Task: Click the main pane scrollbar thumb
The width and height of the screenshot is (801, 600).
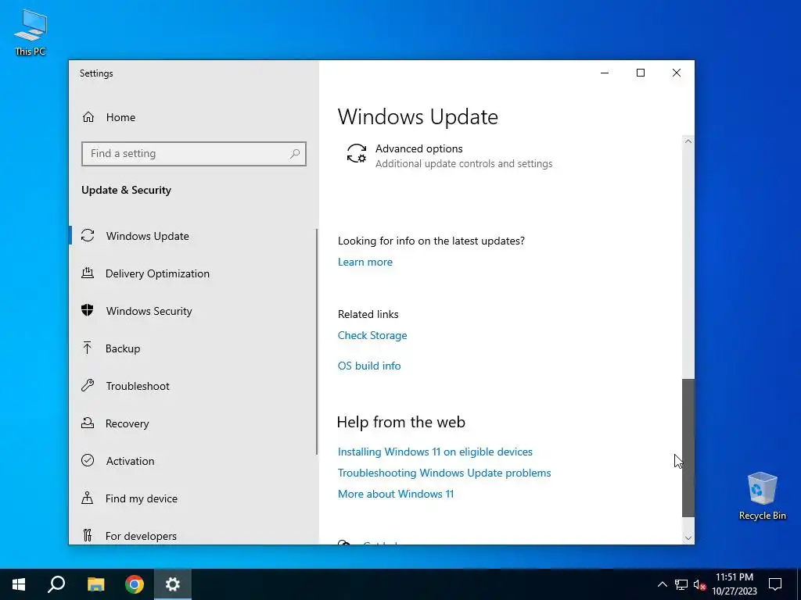Action: 688,448
